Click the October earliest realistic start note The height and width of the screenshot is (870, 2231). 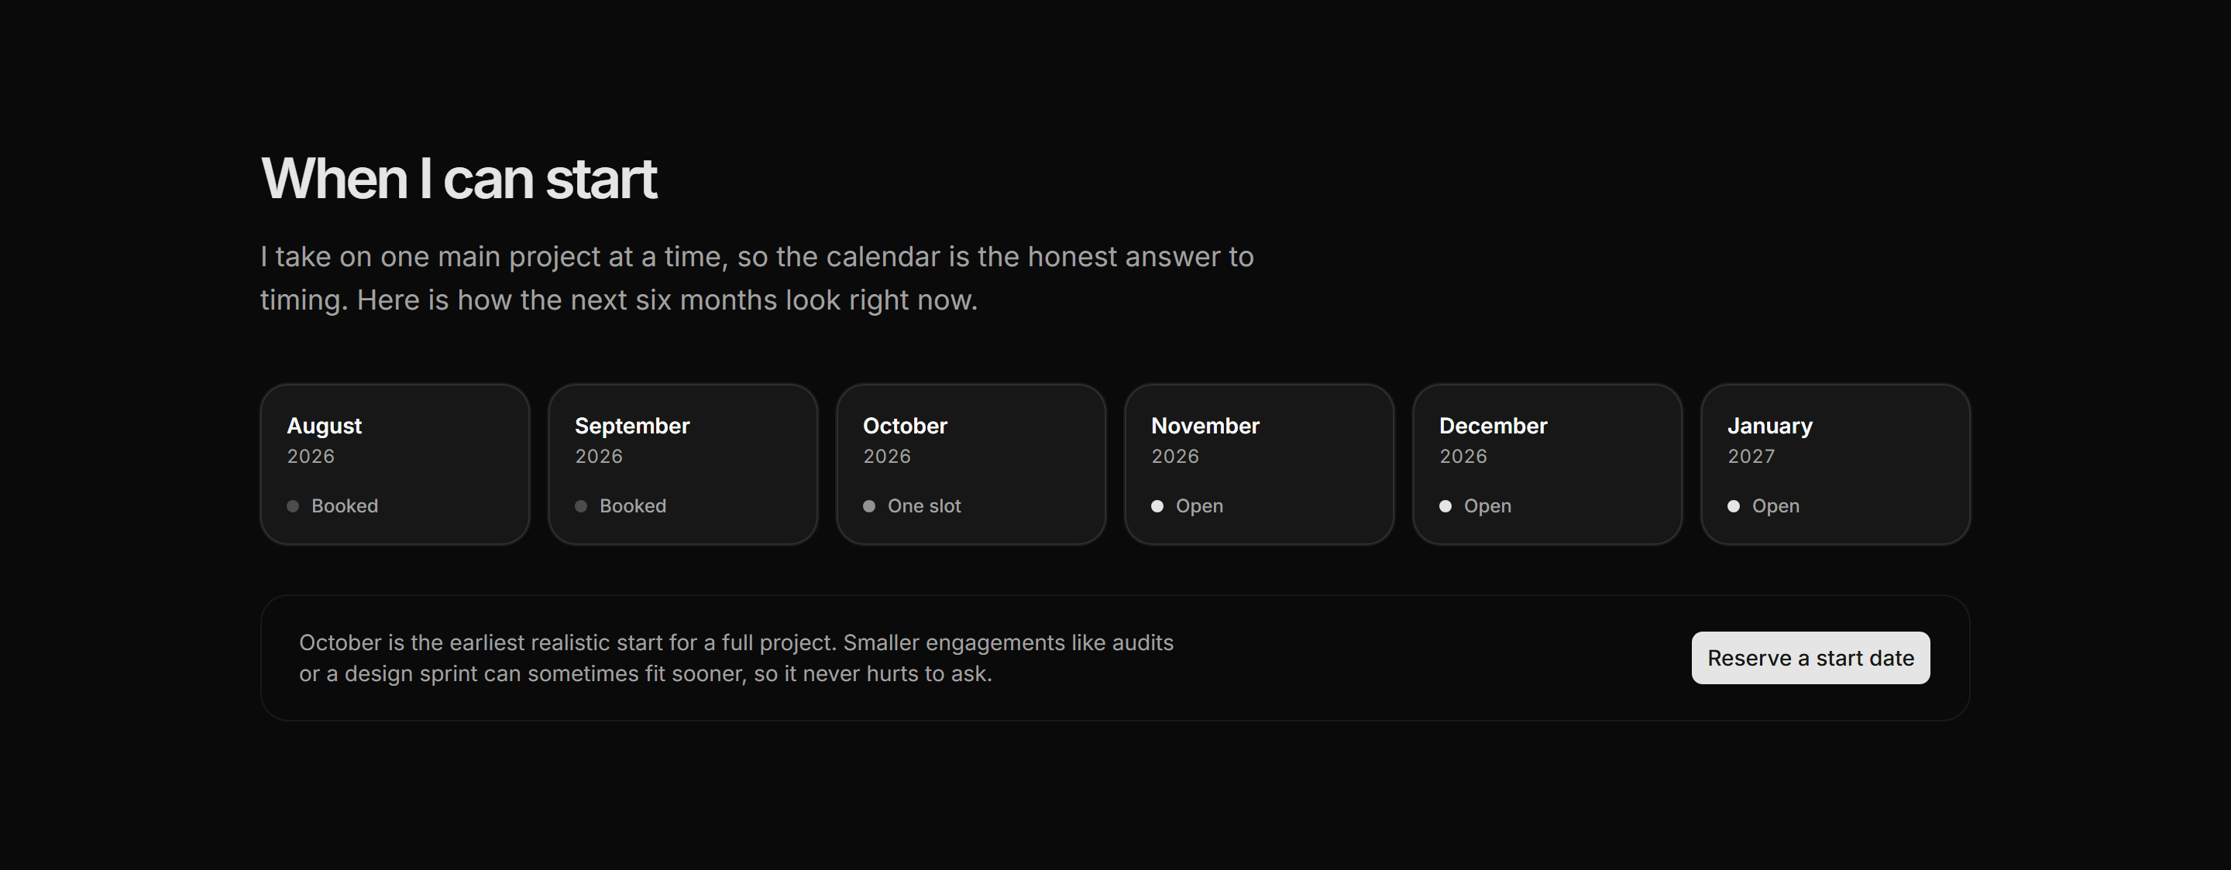click(736, 658)
